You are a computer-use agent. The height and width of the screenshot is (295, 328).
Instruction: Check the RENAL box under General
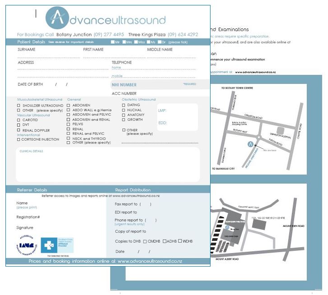(68, 129)
